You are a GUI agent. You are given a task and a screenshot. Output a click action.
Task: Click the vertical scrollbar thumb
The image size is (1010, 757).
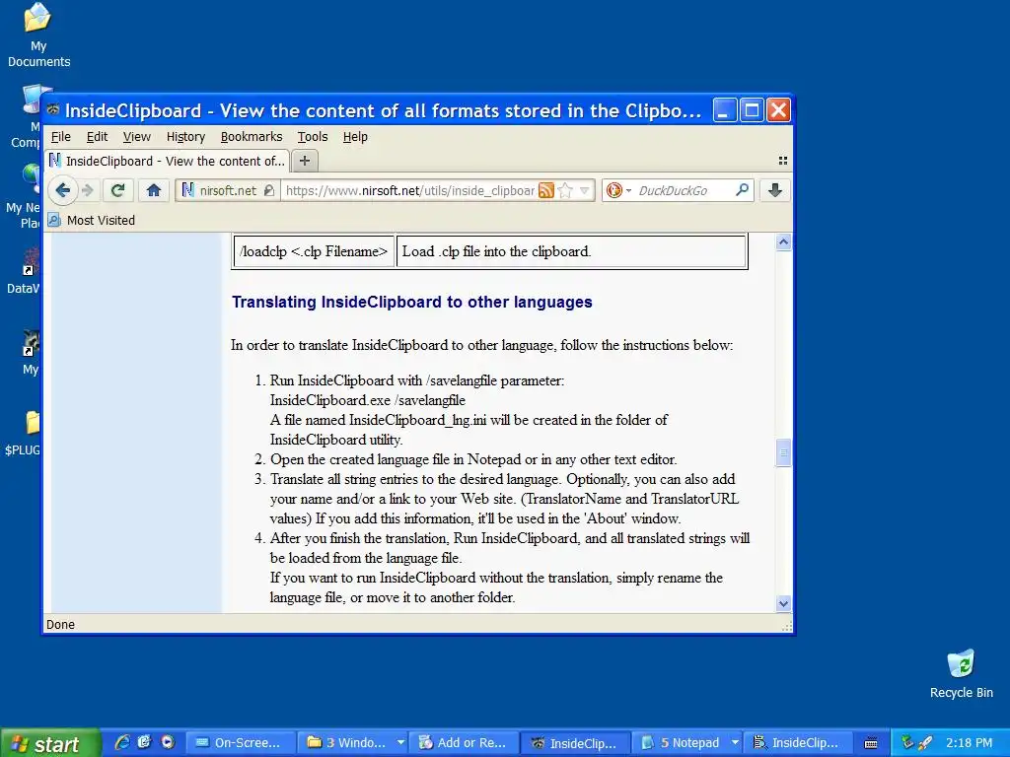coord(783,452)
